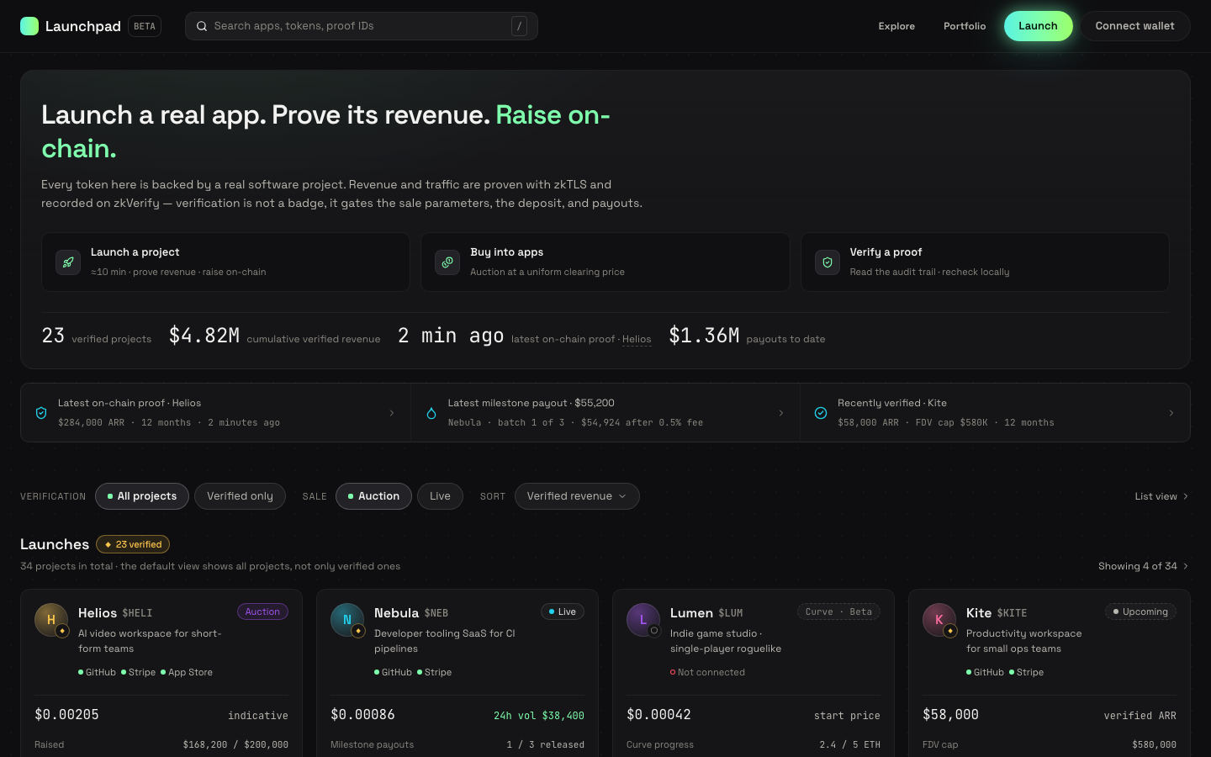Click the search magnifier icon
This screenshot has width=1211, height=757.
tap(202, 26)
